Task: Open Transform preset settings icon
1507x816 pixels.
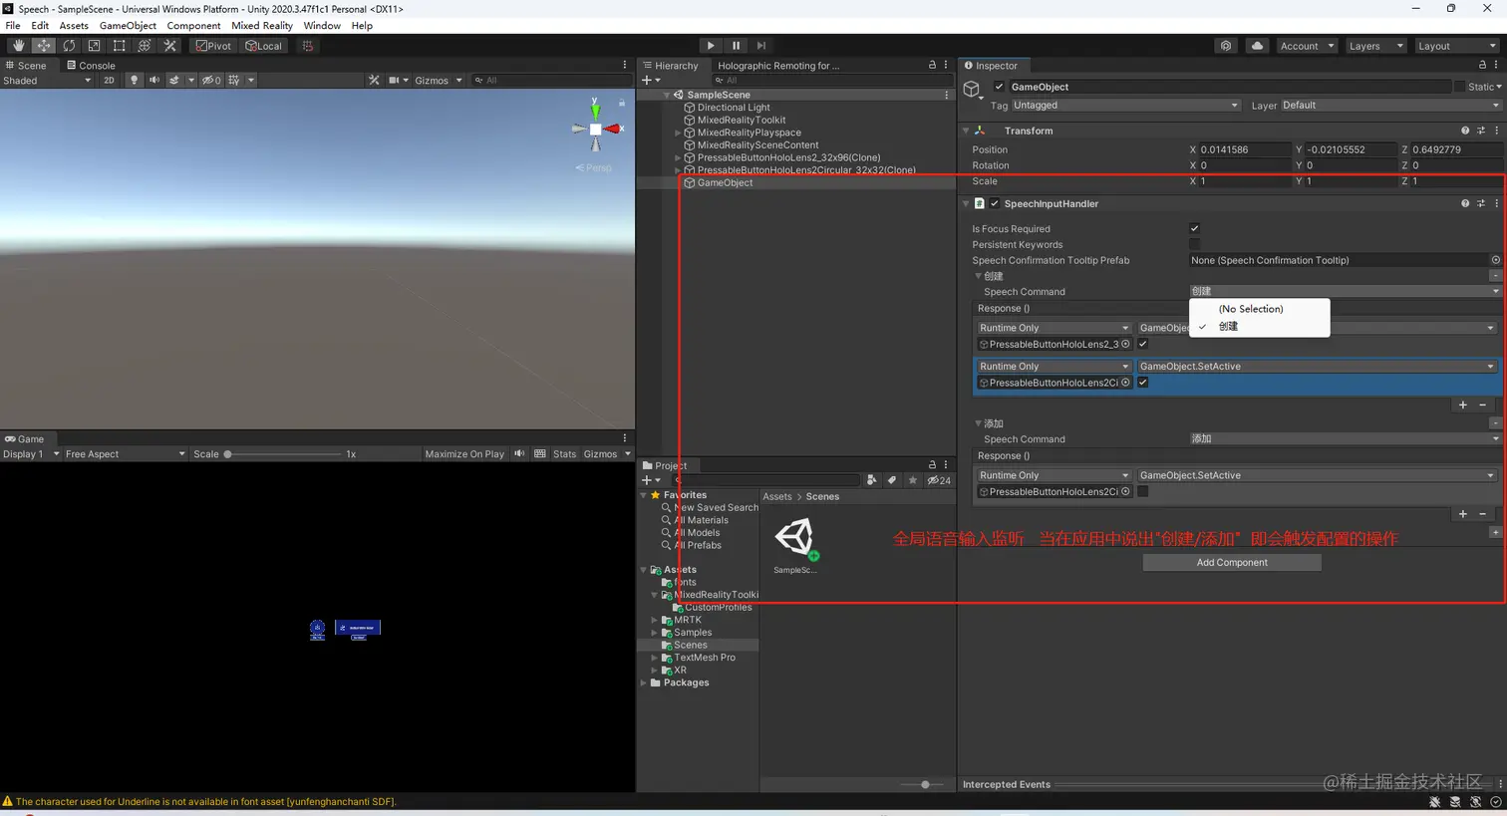Action: 1481,131
